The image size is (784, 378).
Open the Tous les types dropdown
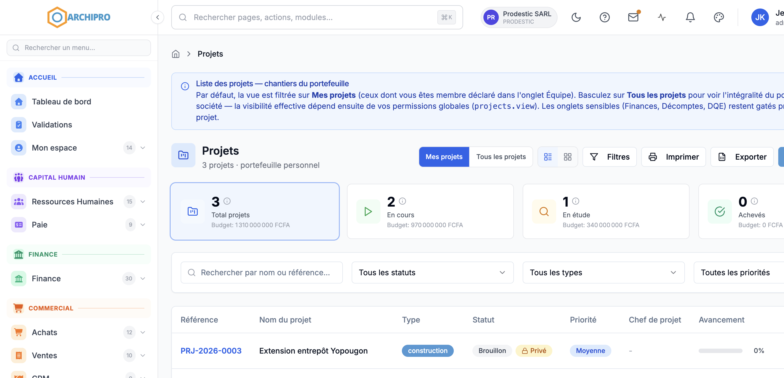[x=604, y=273]
